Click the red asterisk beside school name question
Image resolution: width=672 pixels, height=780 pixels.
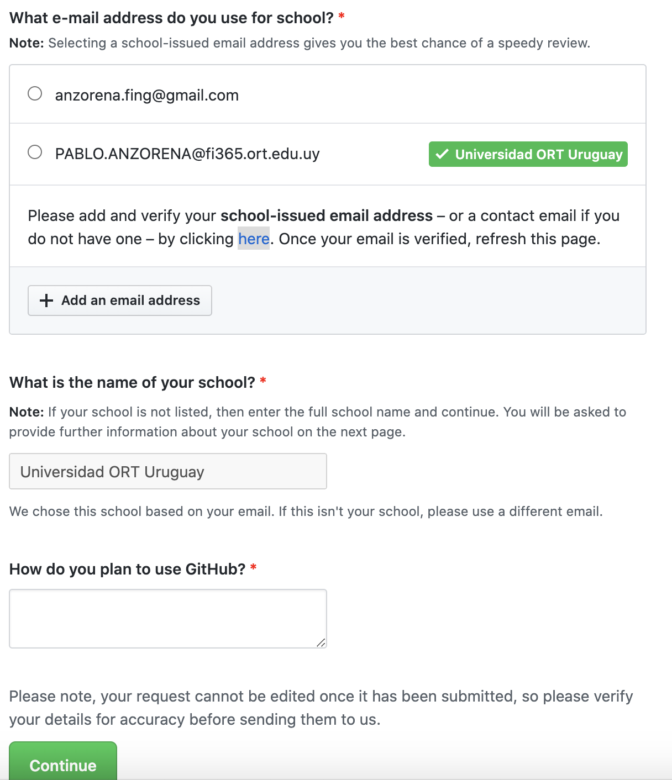pos(263,381)
